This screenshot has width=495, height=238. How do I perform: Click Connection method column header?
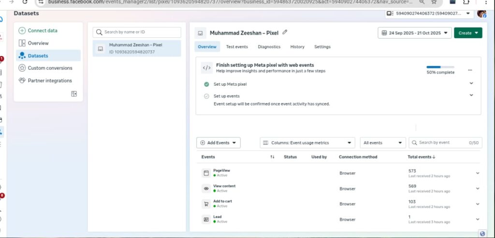pyautogui.click(x=358, y=157)
